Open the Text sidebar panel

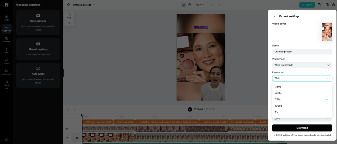(7, 51)
